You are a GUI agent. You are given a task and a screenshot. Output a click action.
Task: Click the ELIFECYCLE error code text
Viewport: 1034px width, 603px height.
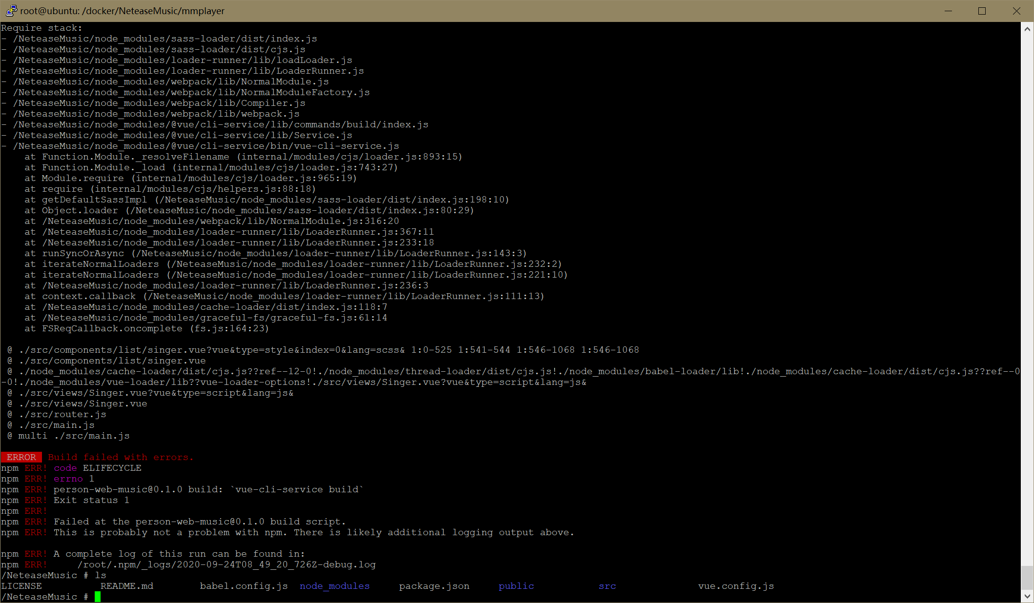point(112,468)
